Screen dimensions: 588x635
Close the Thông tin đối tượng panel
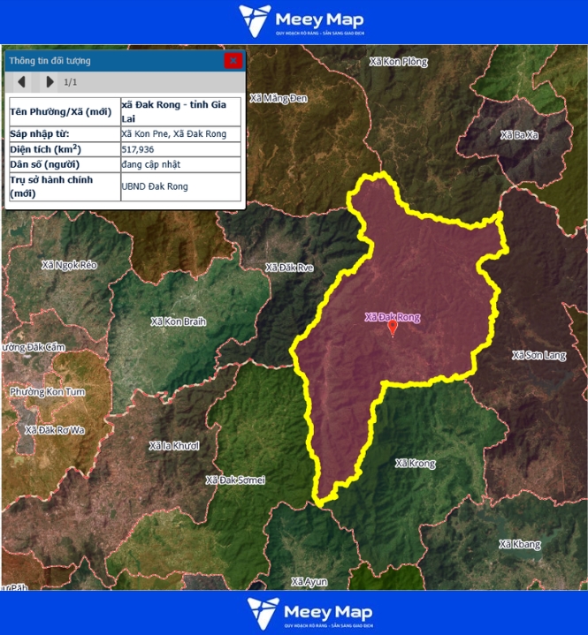[233, 61]
